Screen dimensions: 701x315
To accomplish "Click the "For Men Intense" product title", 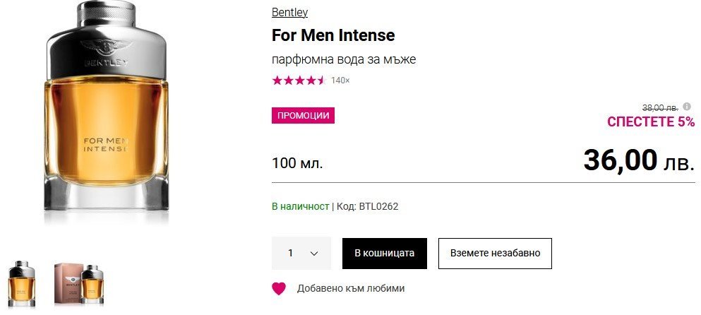I will pyautogui.click(x=333, y=35).
